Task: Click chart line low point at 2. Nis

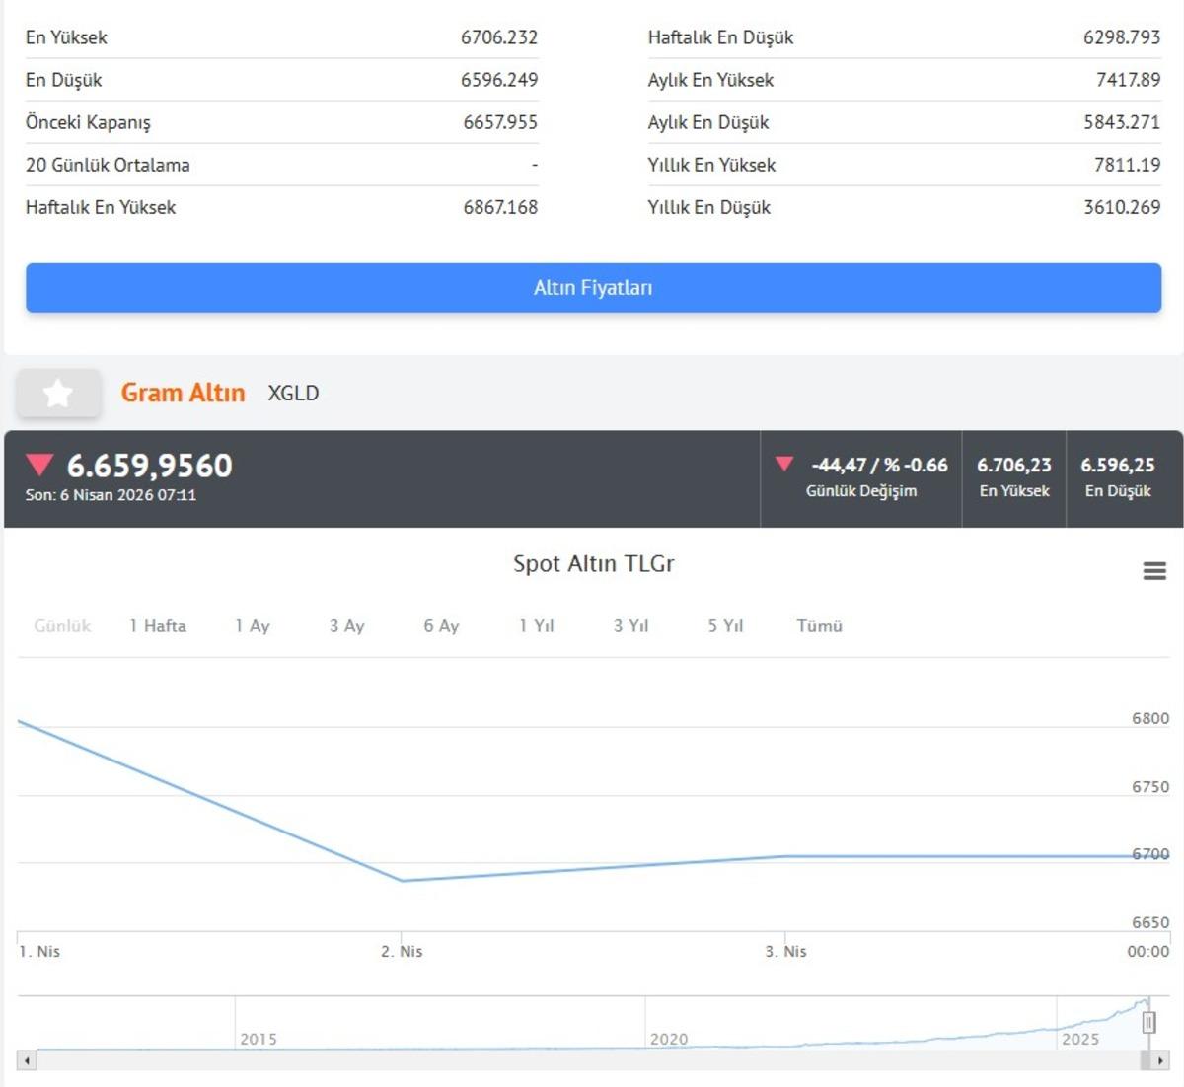Action: point(403,881)
